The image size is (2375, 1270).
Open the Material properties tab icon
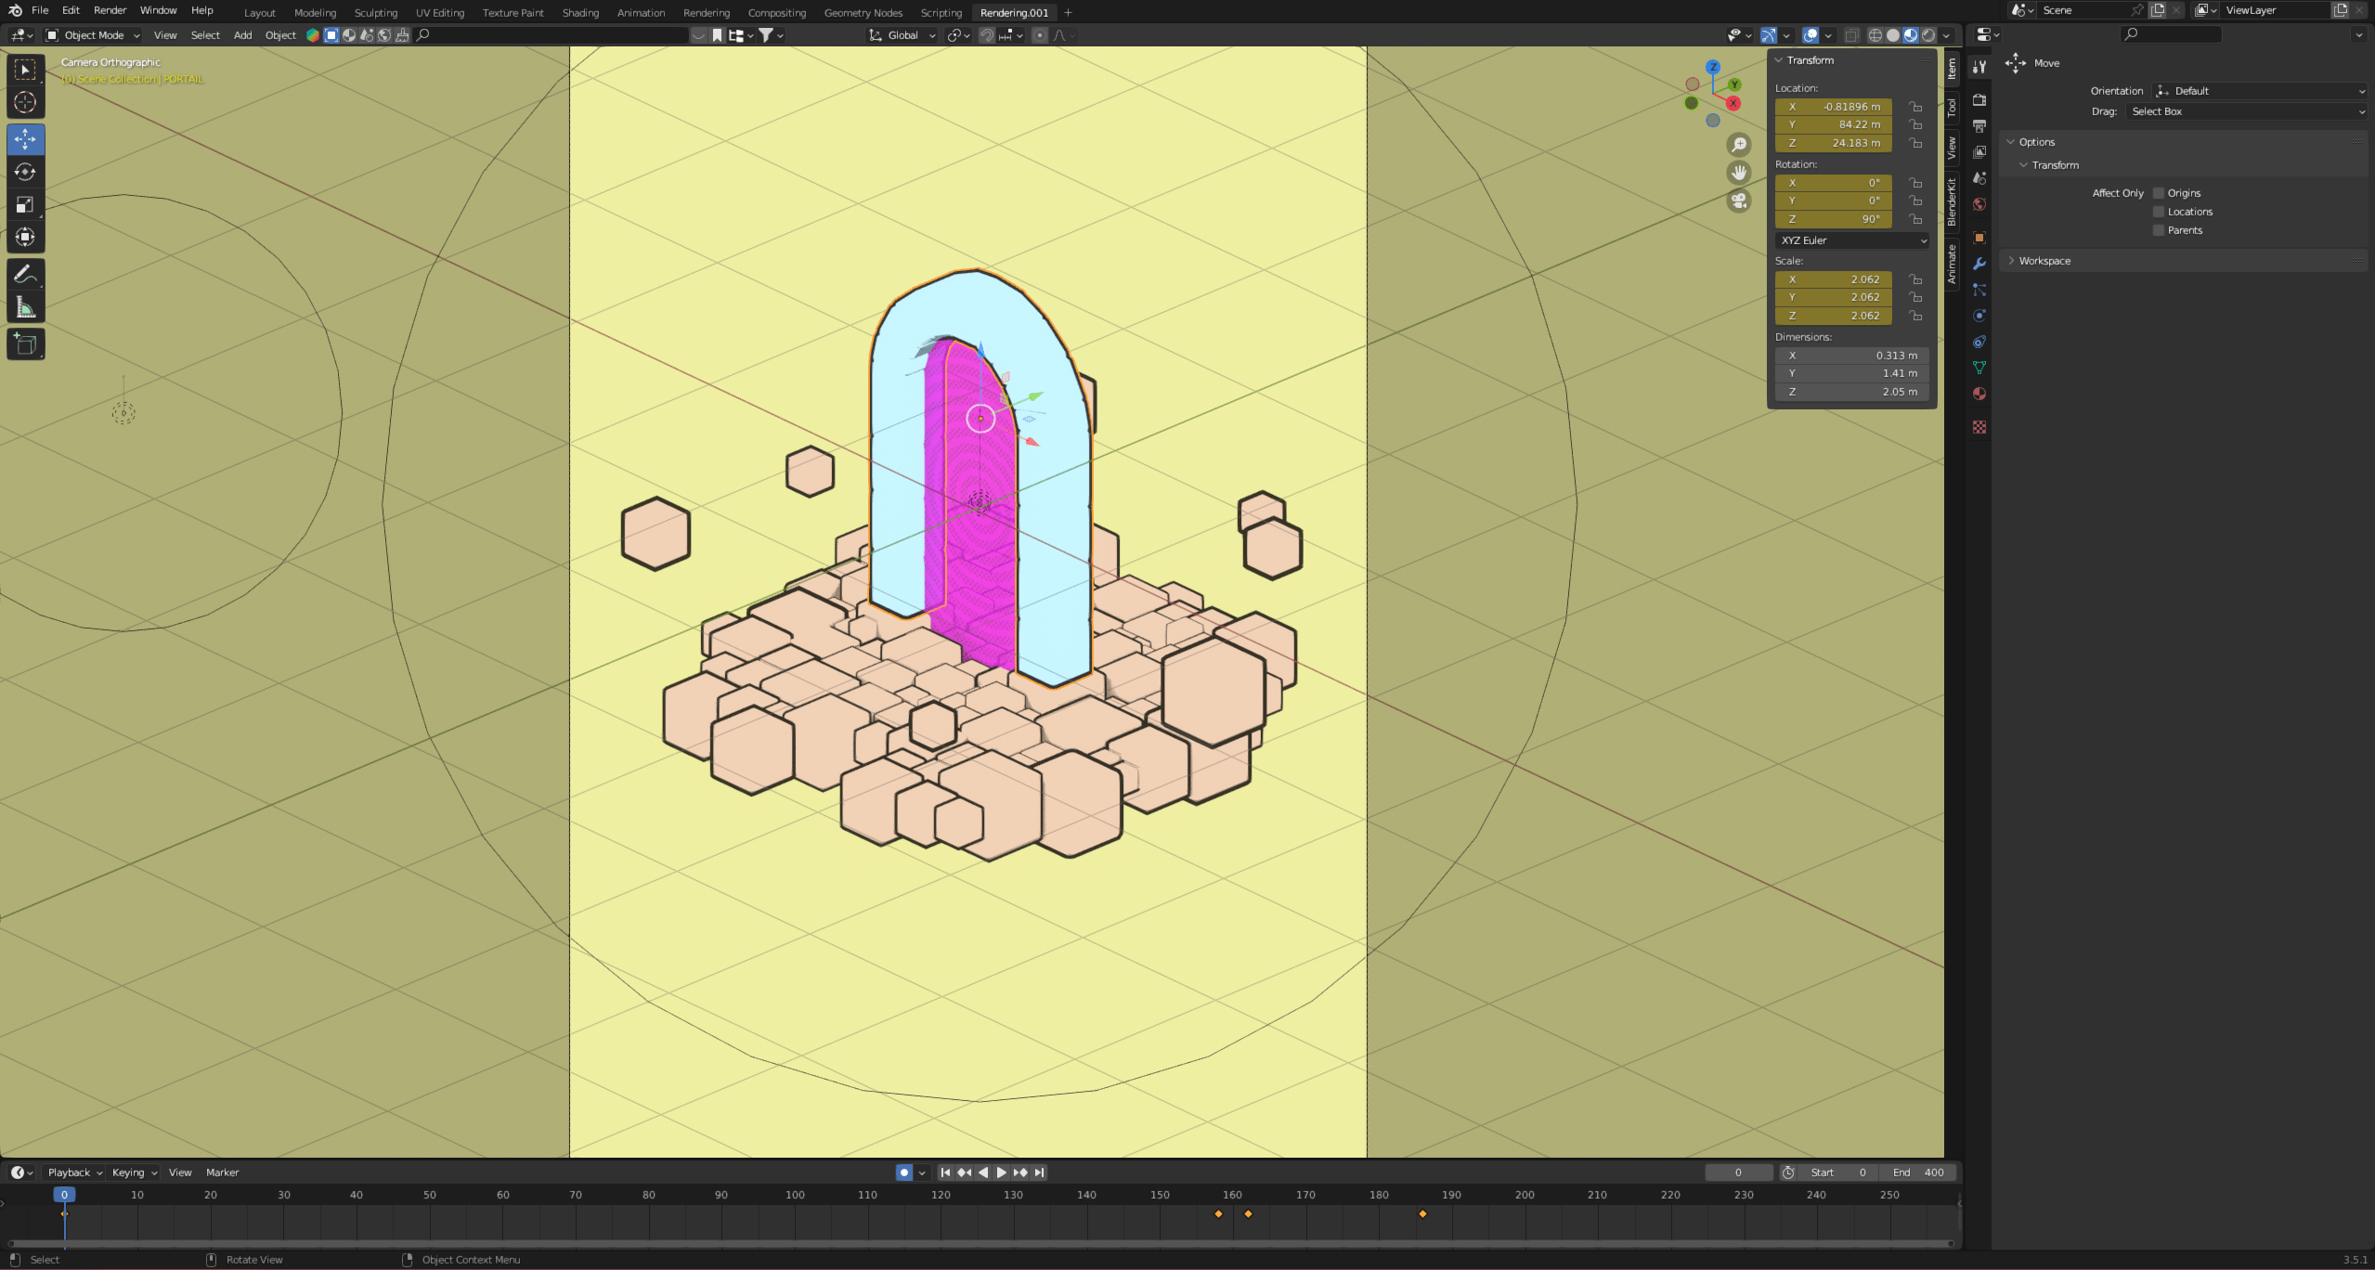click(x=1979, y=394)
